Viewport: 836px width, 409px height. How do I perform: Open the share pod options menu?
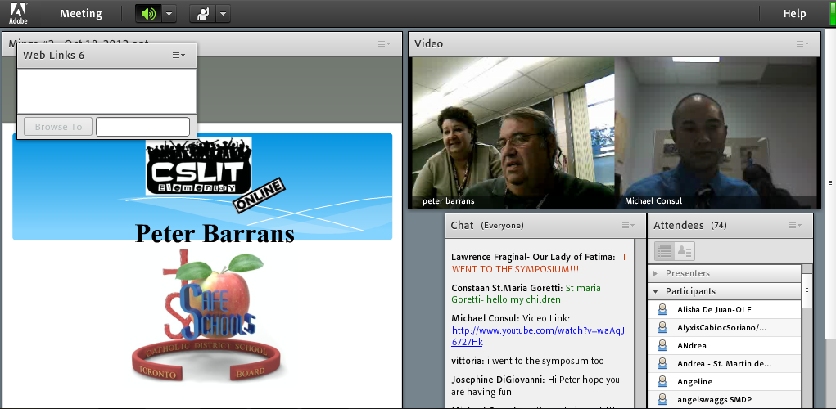383,44
